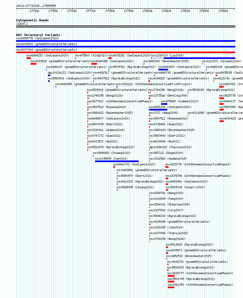Open esv2506331 (McKernan2009)
243x298 pixels.
click(170, 204)
